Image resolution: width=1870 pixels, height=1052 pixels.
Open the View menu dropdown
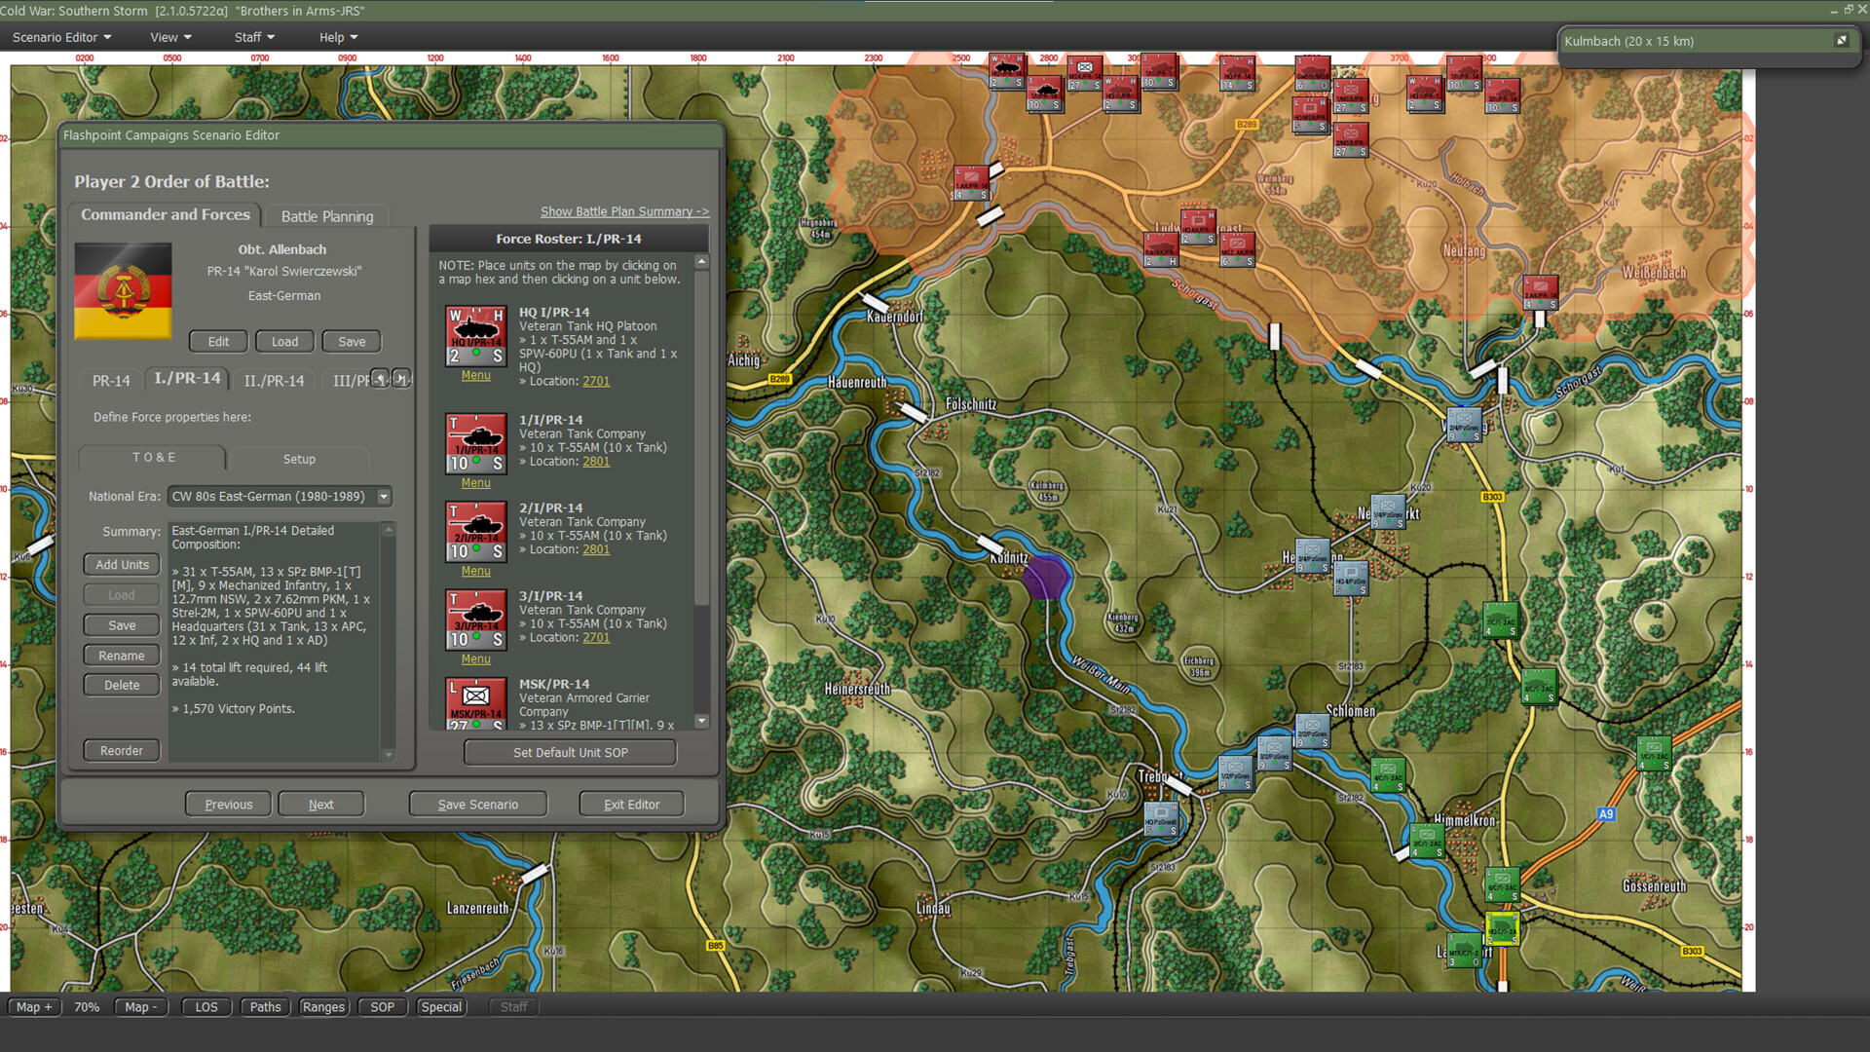tap(169, 37)
